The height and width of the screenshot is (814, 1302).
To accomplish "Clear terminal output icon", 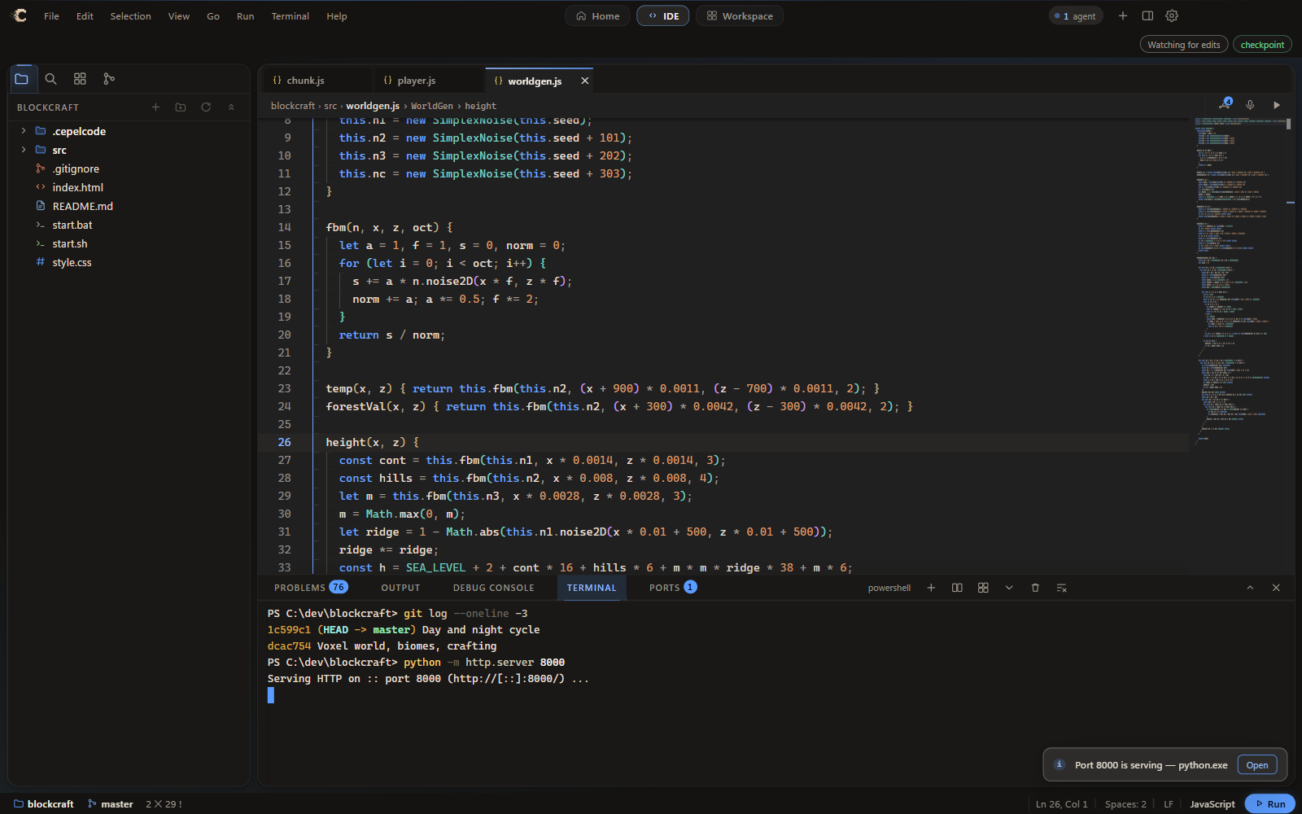I will [1061, 588].
